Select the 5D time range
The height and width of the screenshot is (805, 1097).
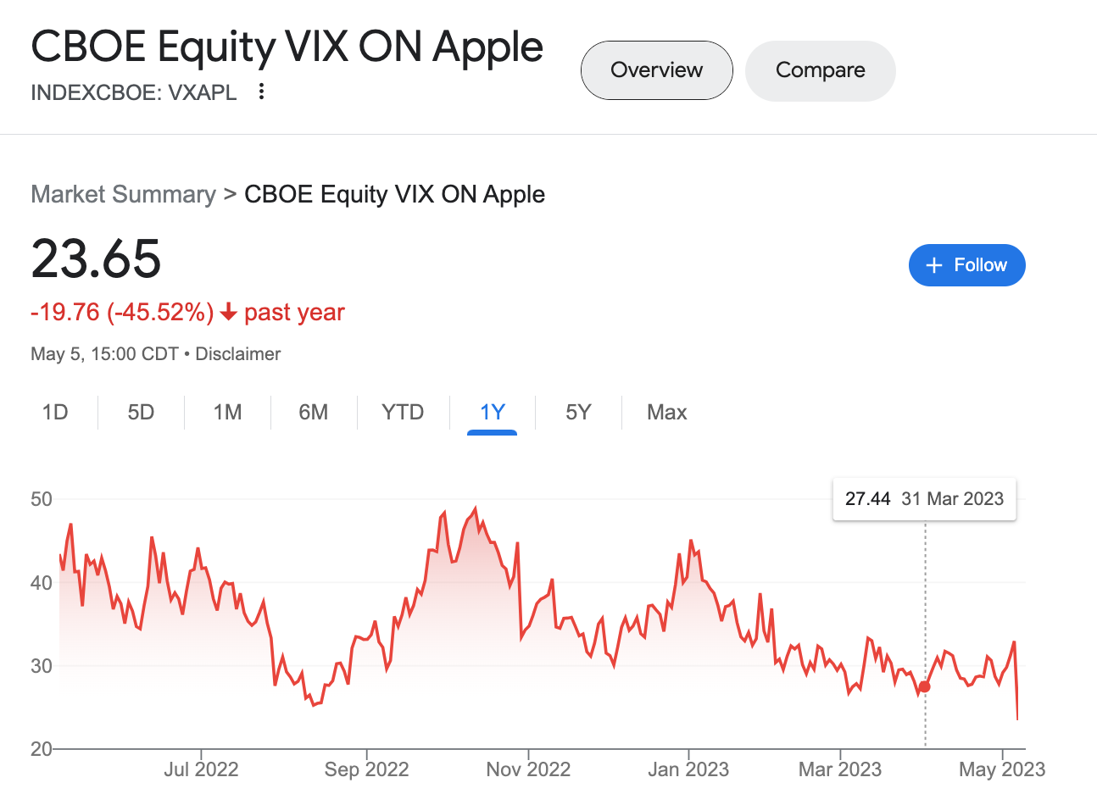click(x=141, y=413)
